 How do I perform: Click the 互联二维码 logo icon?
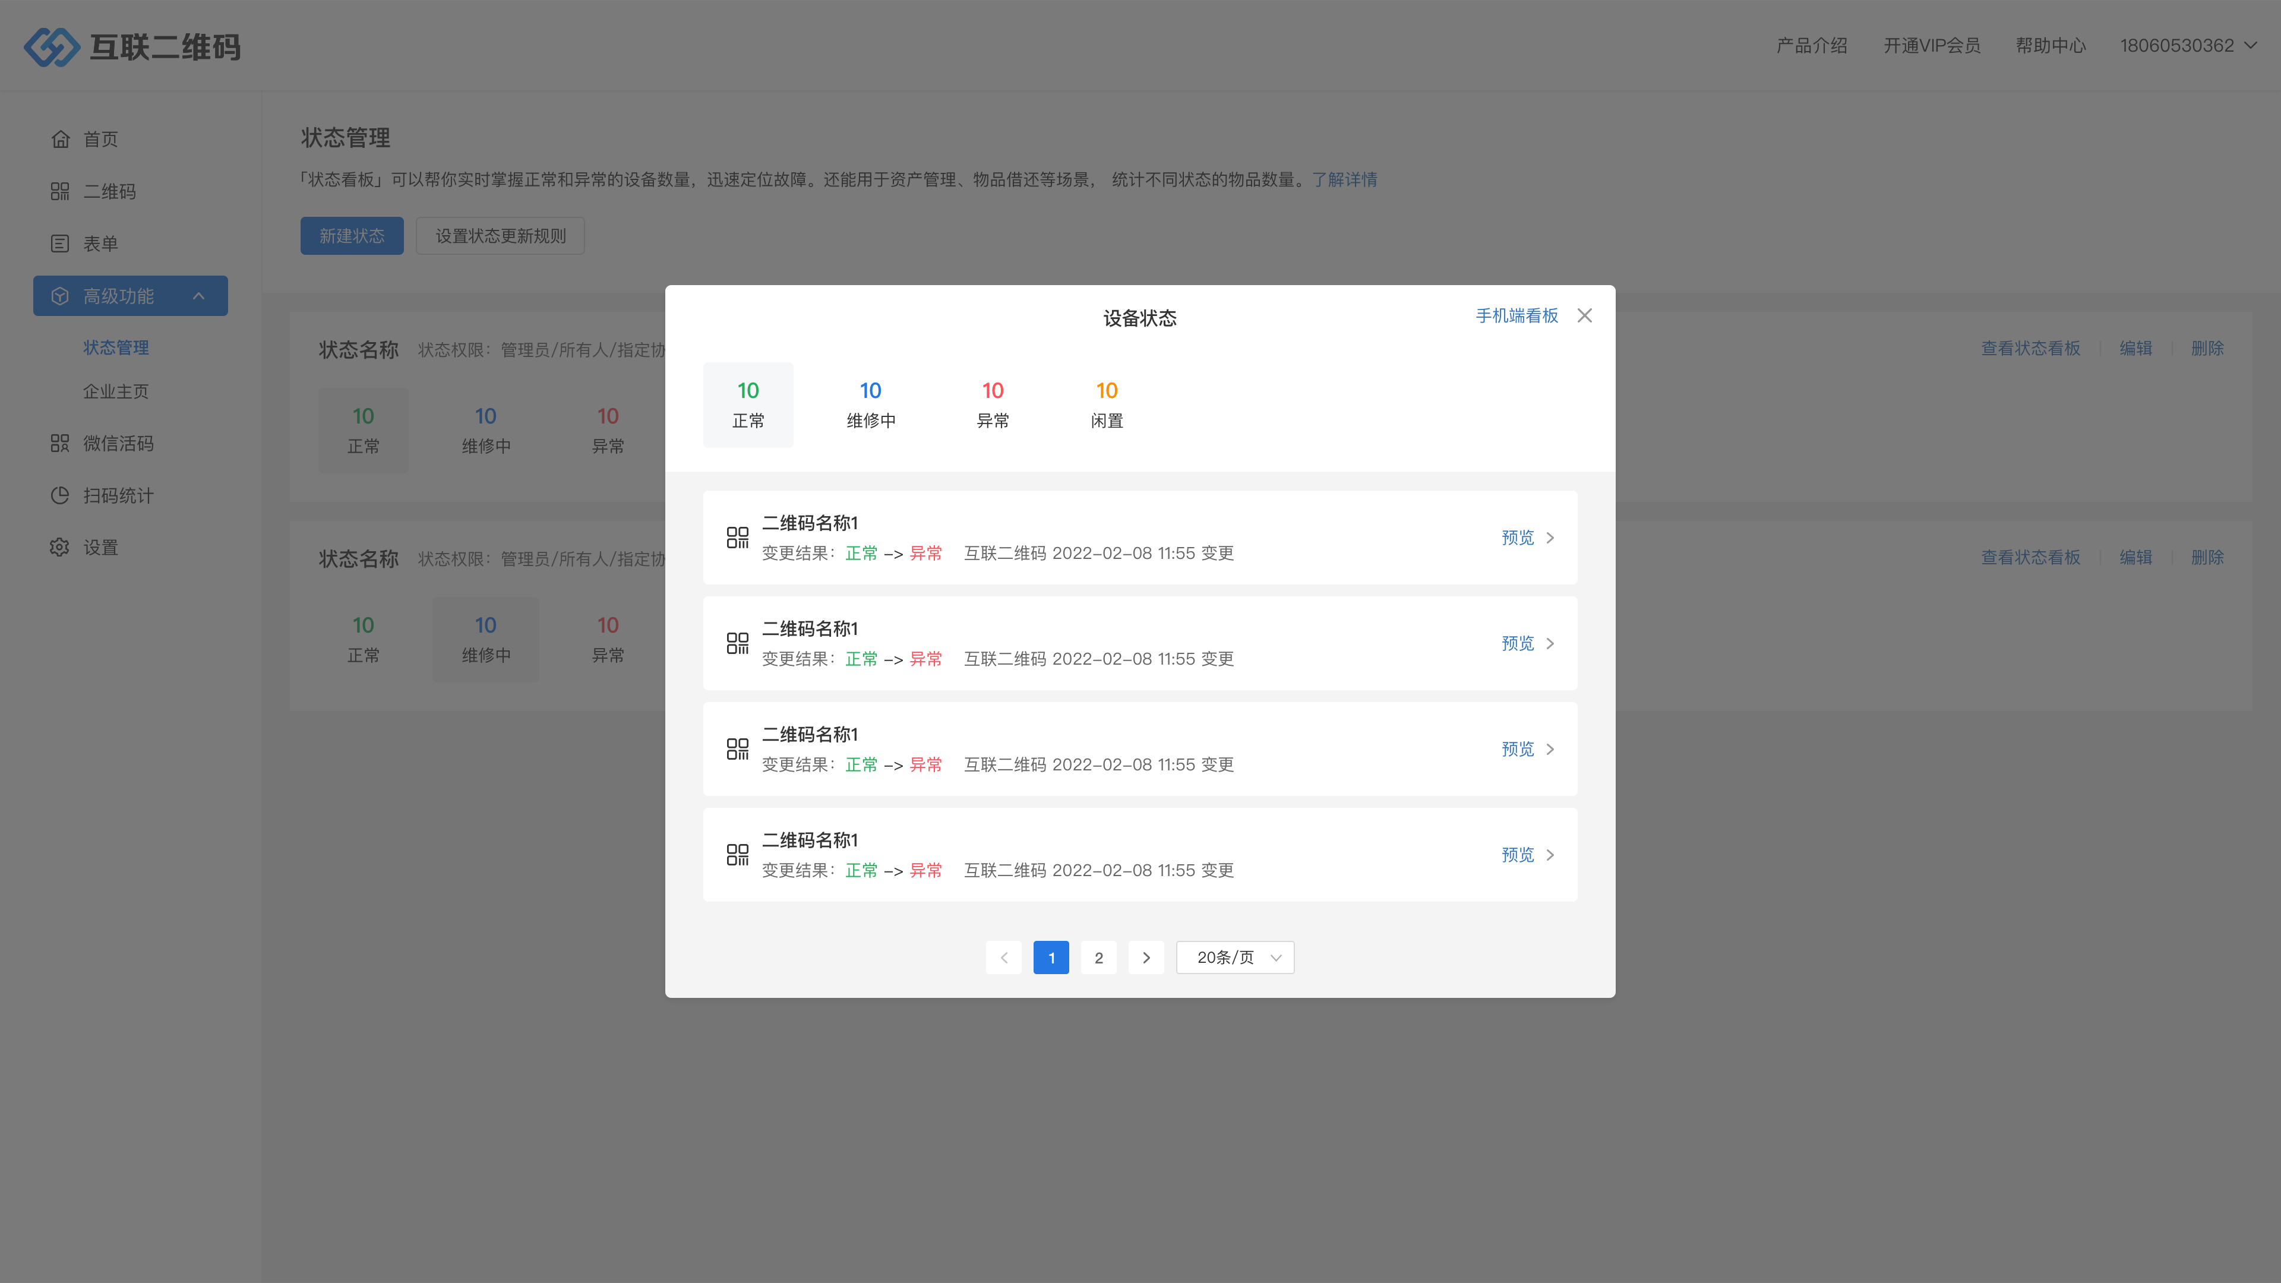click(51, 46)
